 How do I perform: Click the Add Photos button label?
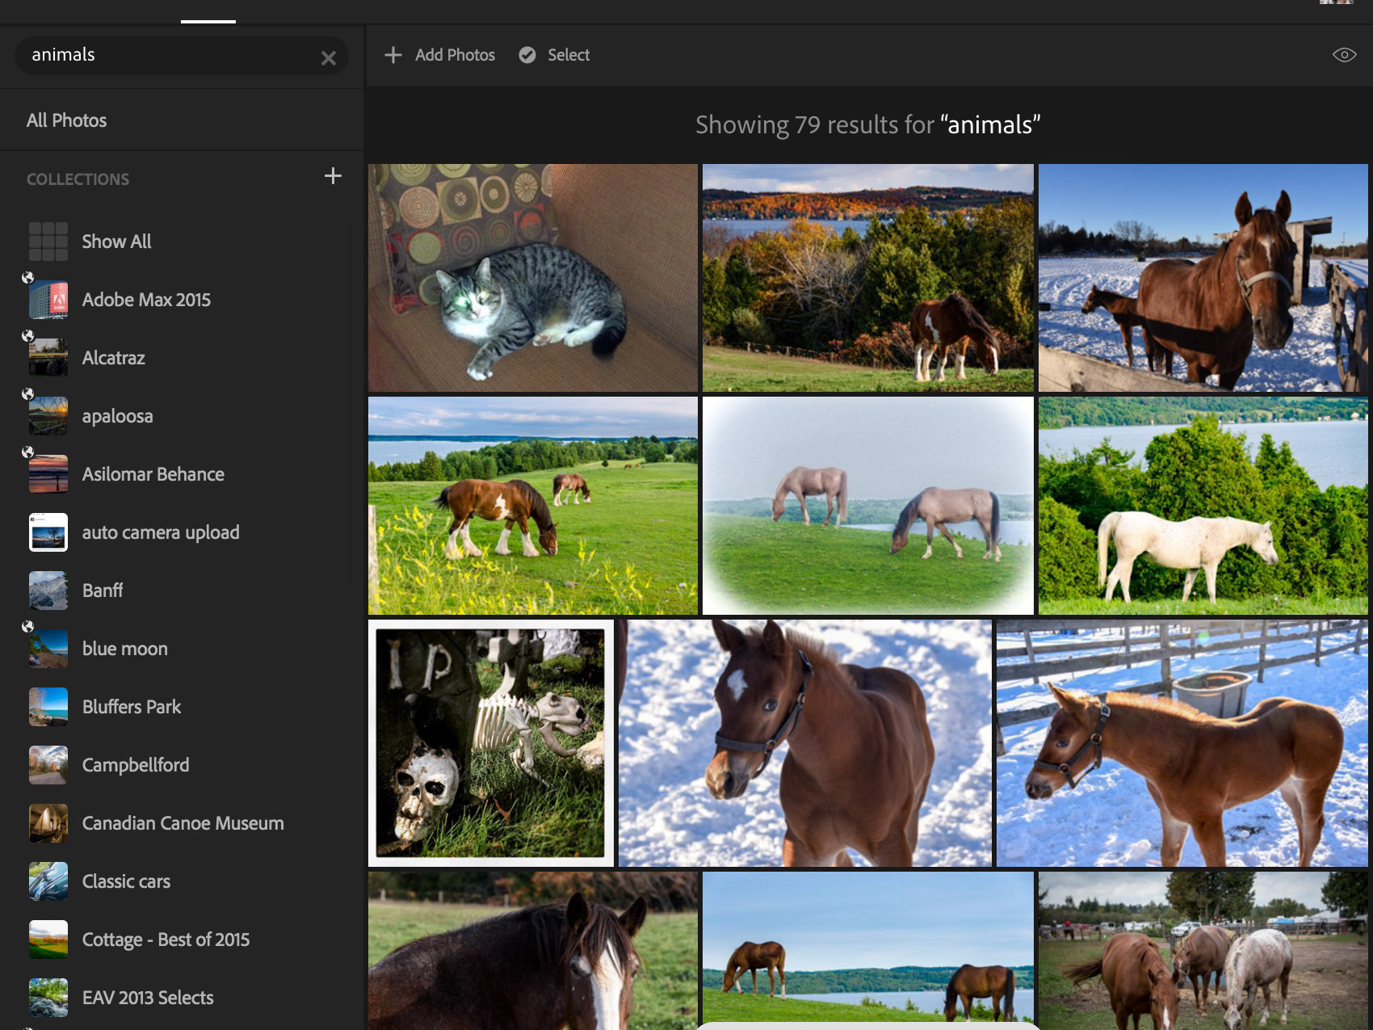coord(455,55)
